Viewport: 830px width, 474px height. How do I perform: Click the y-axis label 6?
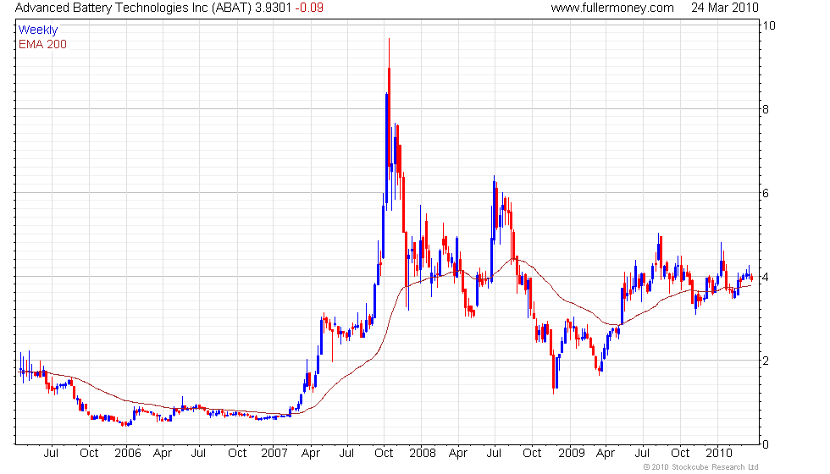(x=766, y=193)
